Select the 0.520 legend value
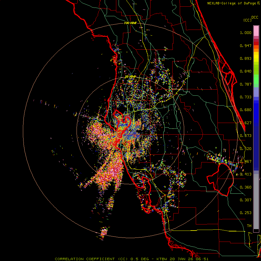This screenshot has width=261, height=261. (x=246, y=148)
